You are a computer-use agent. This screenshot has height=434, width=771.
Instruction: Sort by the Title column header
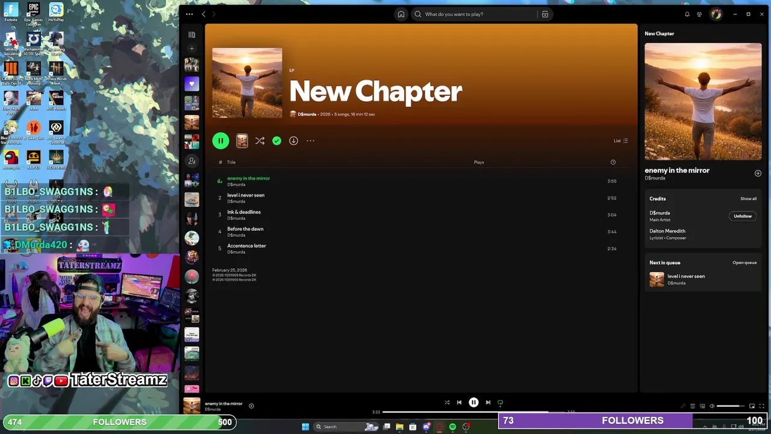tap(231, 162)
